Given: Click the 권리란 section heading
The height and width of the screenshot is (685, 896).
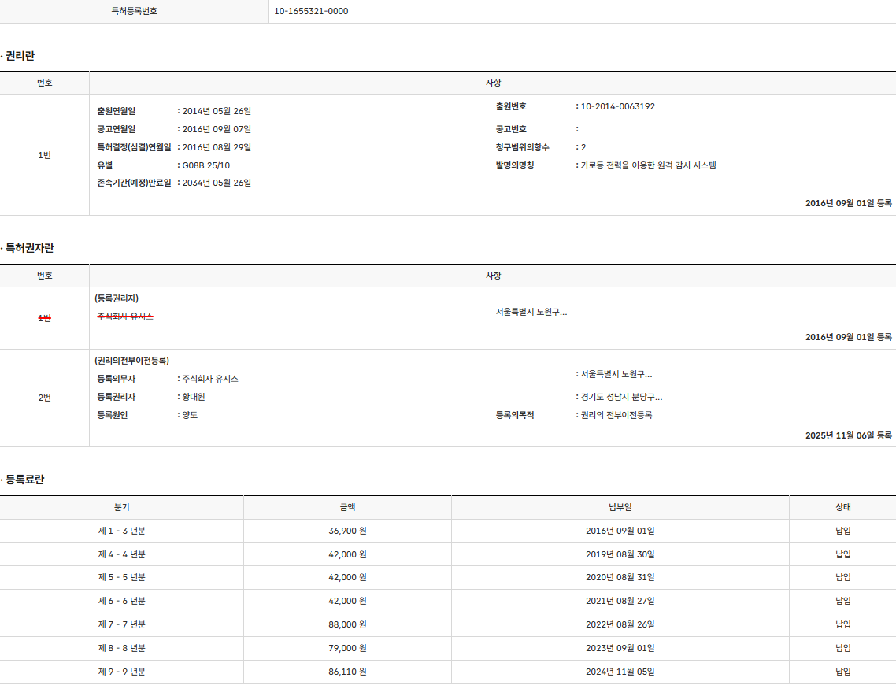Looking at the screenshot, I should 20,56.
